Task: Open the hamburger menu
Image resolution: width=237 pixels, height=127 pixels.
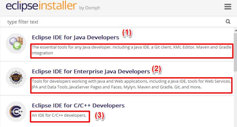Action: (x=228, y=7)
